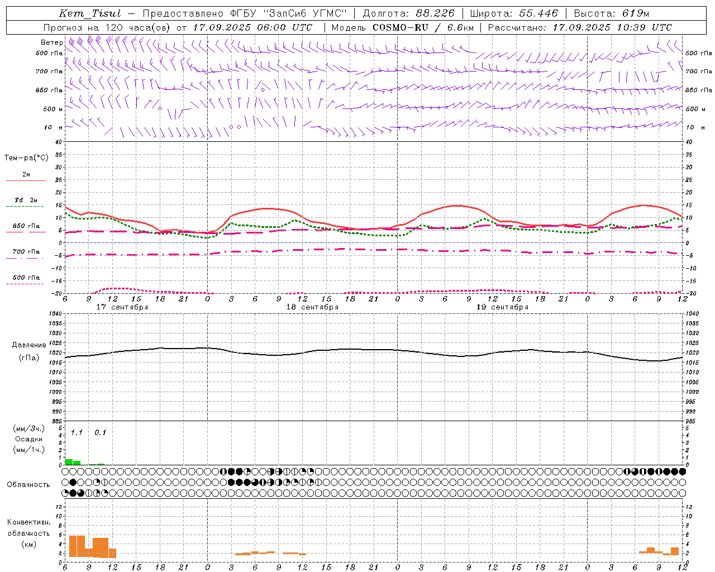
Task: Click the (км) unit under облачность
Action: 28,544
